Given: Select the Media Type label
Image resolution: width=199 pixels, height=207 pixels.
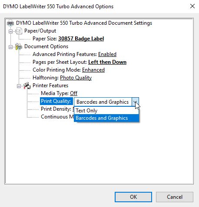Looking at the screenshot, I should (x=55, y=93).
